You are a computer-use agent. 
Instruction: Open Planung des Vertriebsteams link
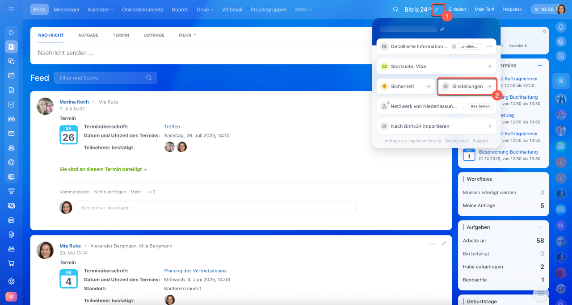[195, 271]
